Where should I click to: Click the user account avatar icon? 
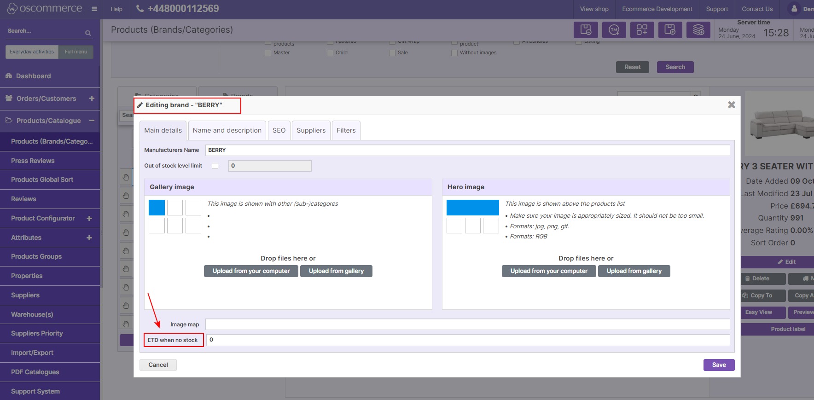pos(794,9)
